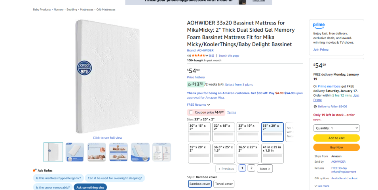Open the second product thumbnail image

(x=75, y=152)
